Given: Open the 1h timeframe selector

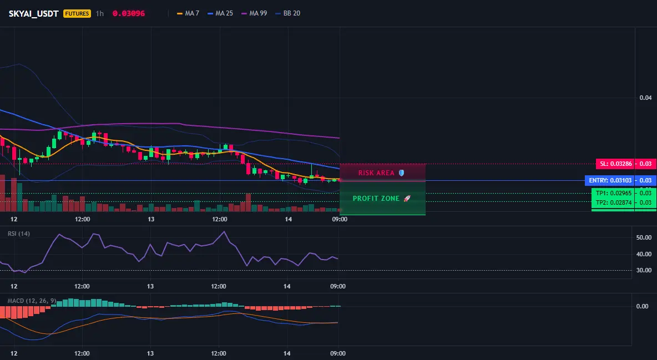Looking at the screenshot, I should pyautogui.click(x=100, y=13).
